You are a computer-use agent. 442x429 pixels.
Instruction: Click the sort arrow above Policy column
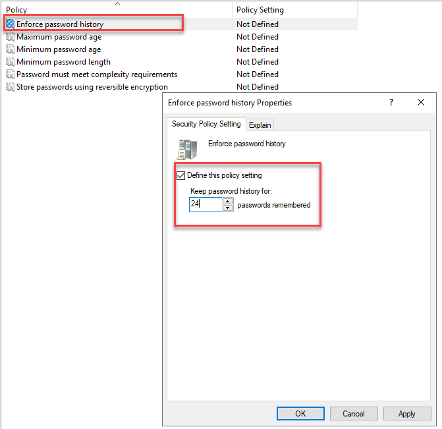point(117,4)
